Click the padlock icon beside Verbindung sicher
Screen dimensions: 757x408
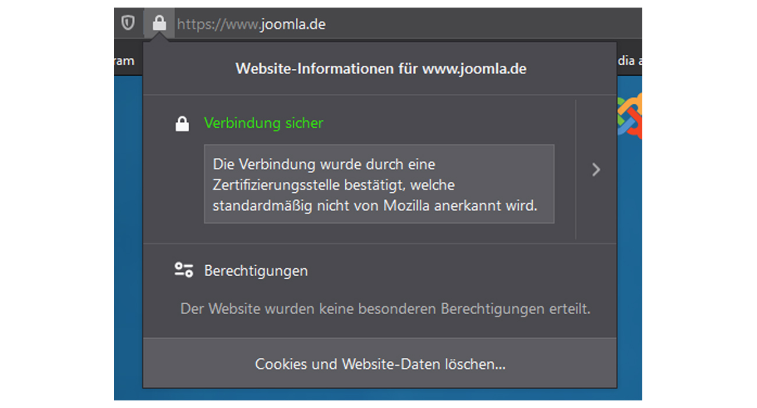coord(182,124)
